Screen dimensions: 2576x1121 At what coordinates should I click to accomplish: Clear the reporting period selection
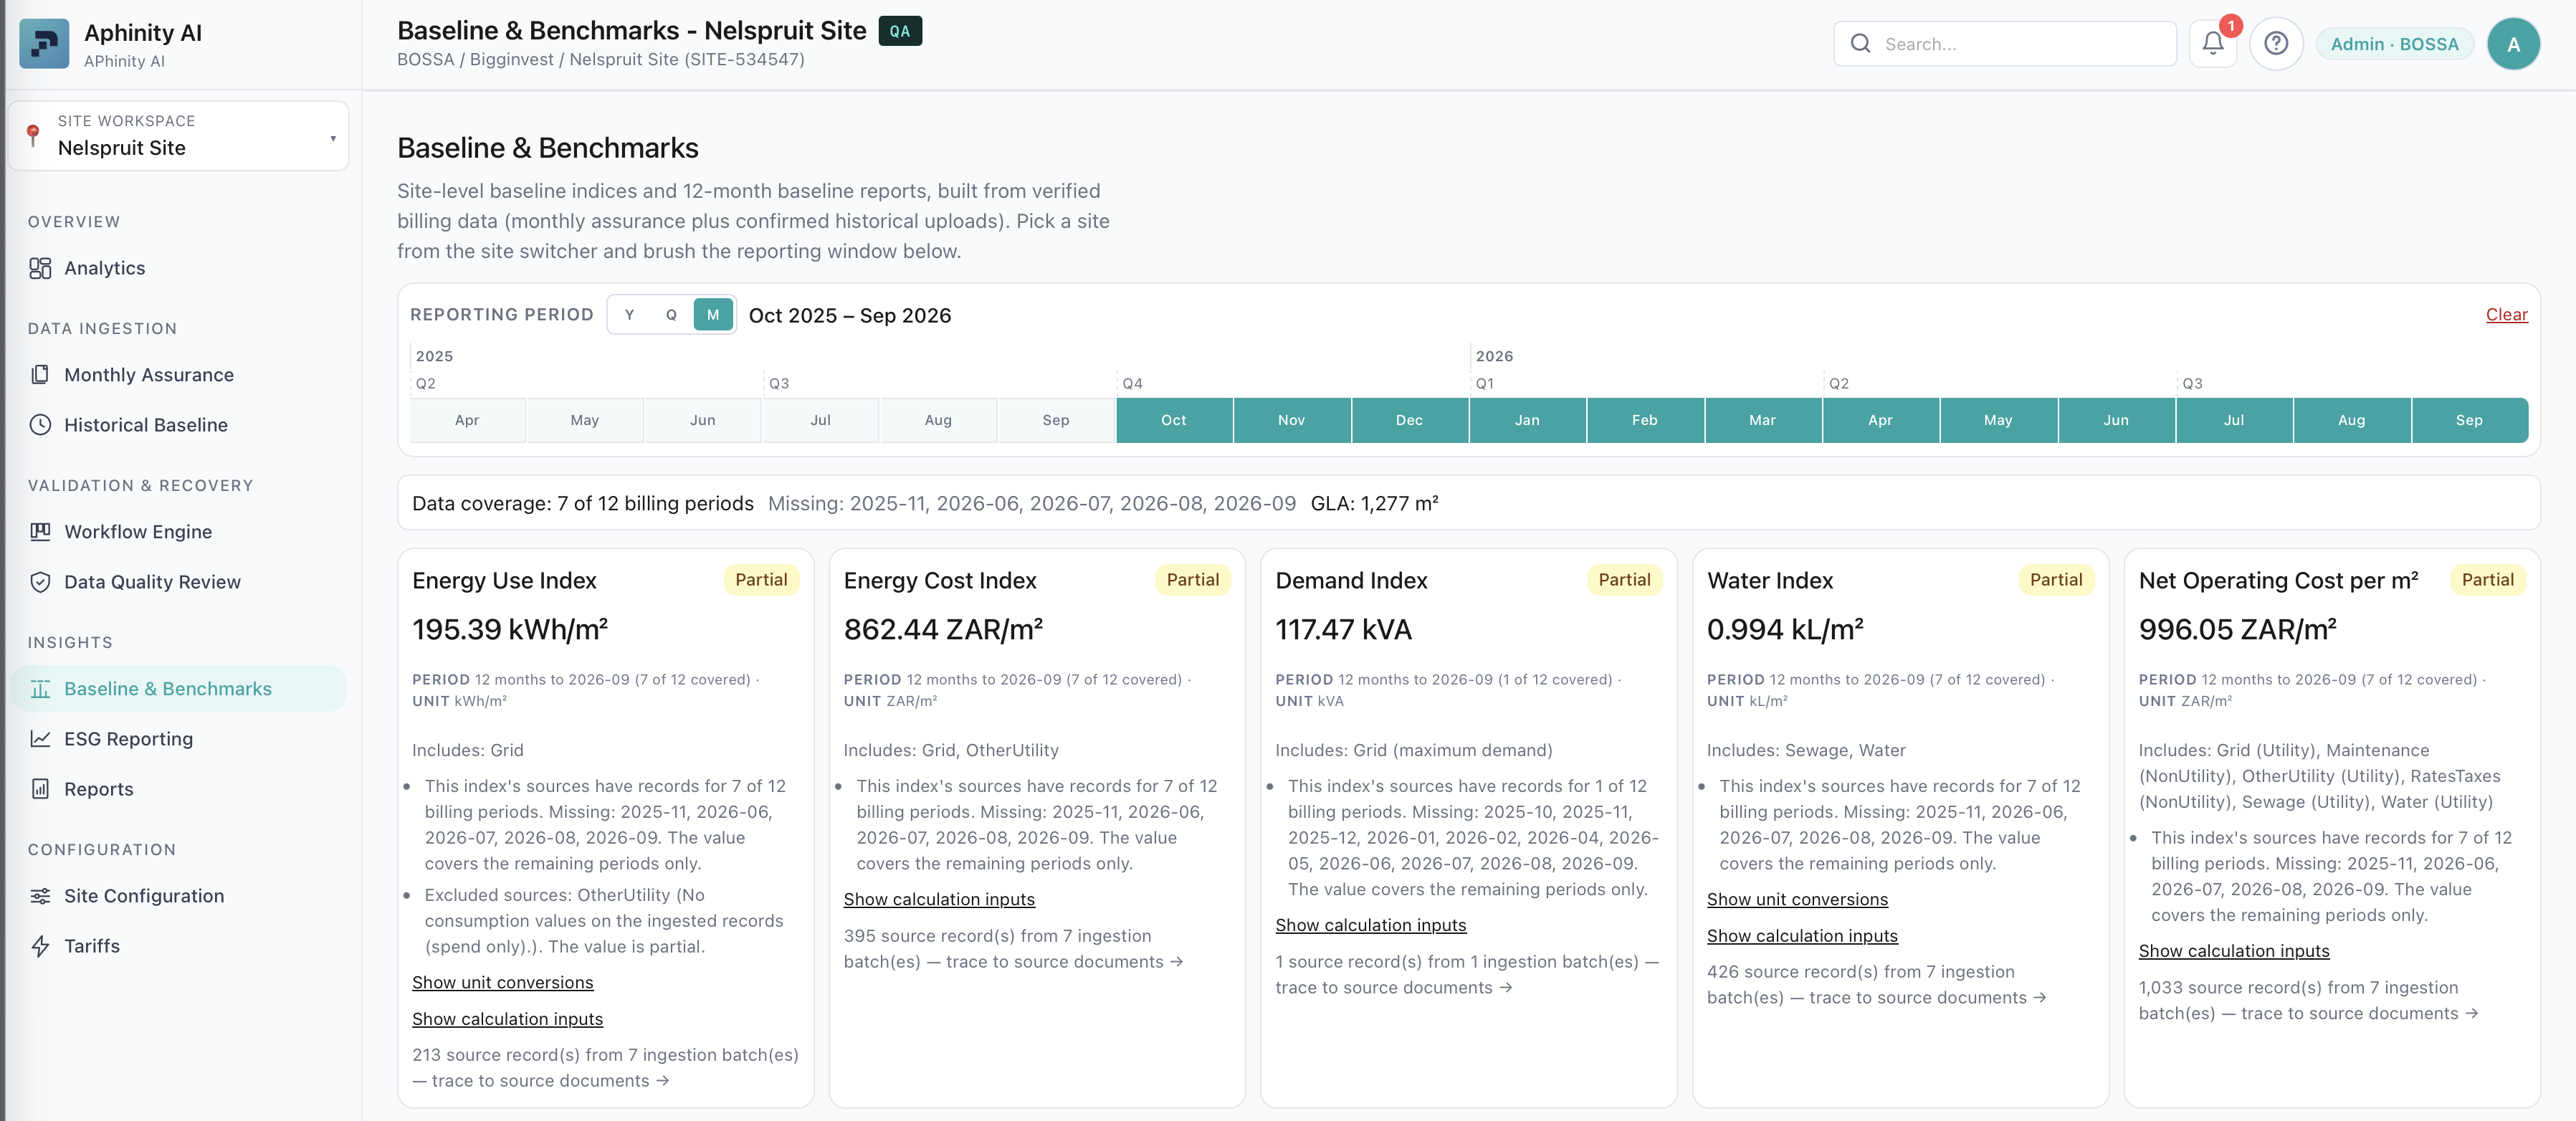click(2506, 315)
